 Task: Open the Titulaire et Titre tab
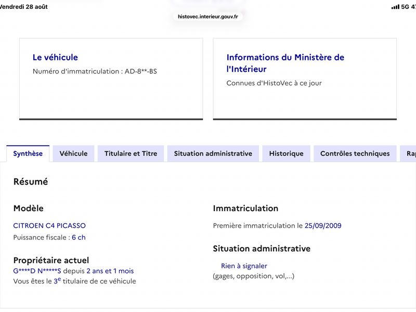(x=131, y=153)
